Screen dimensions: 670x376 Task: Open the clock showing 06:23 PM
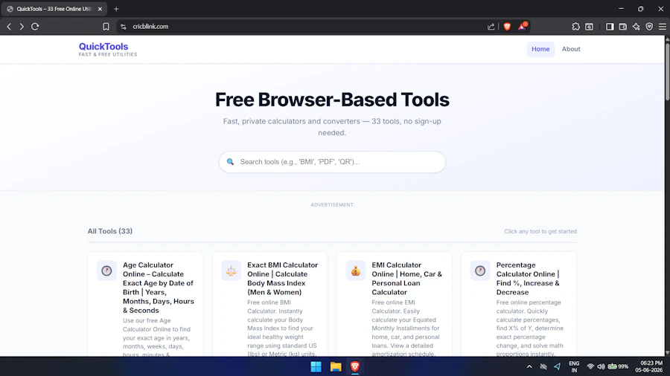(x=648, y=366)
